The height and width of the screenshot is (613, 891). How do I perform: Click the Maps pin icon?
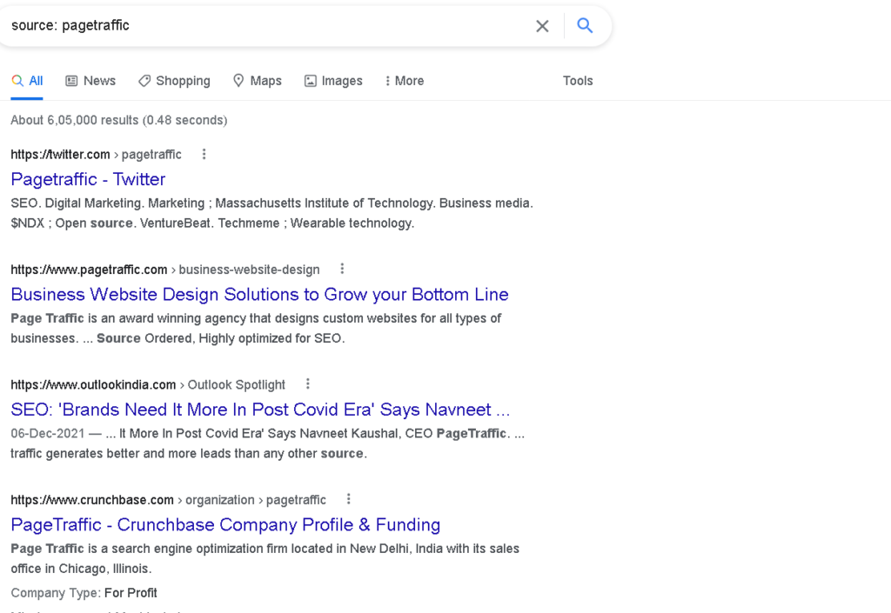click(238, 80)
